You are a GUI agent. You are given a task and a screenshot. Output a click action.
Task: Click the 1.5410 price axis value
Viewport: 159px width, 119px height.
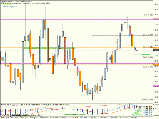(156, 56)
